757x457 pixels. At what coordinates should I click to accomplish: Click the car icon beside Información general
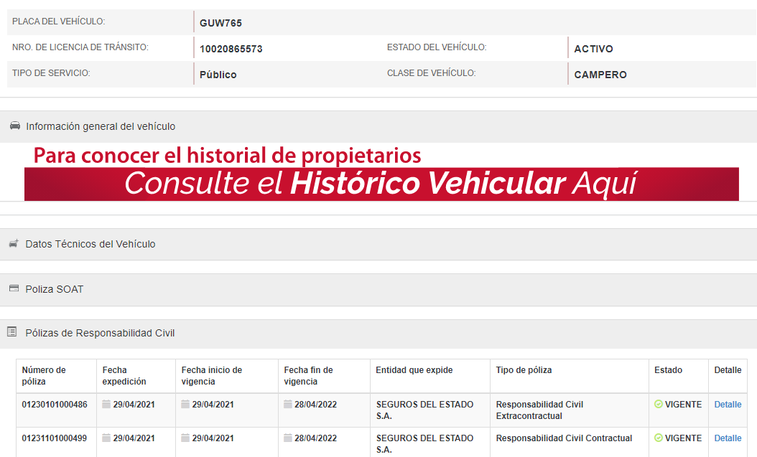pos(14,126)
